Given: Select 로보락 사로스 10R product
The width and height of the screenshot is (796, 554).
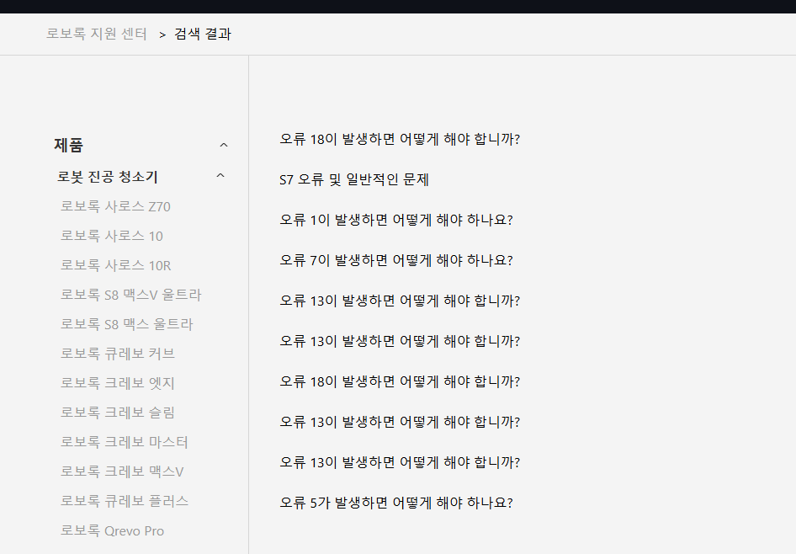Looking at the screenshot, I should click(x=116, y=265).
